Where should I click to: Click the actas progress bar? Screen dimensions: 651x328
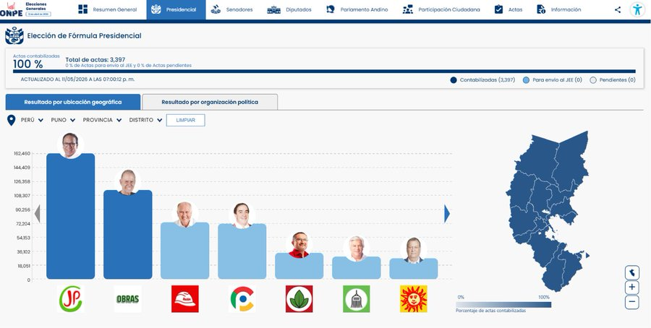coord(324,72)
